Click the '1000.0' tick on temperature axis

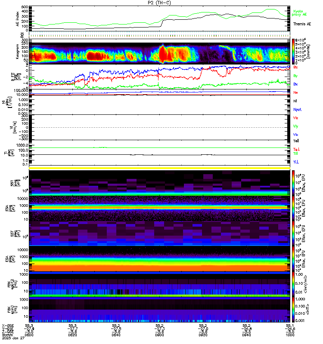tap(22, 145)
